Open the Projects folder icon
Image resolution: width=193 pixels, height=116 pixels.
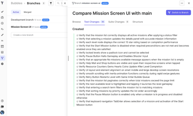(x=2, y=107)
